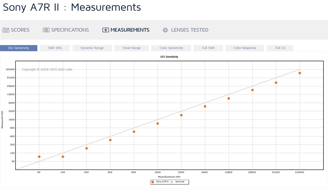Click the 'Measured ISO' vertical axis label
Screen dimensions: 328x191
(x=2, y=120)
